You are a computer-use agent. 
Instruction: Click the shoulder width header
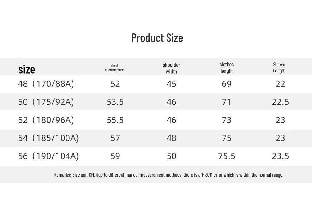(171, 68)
